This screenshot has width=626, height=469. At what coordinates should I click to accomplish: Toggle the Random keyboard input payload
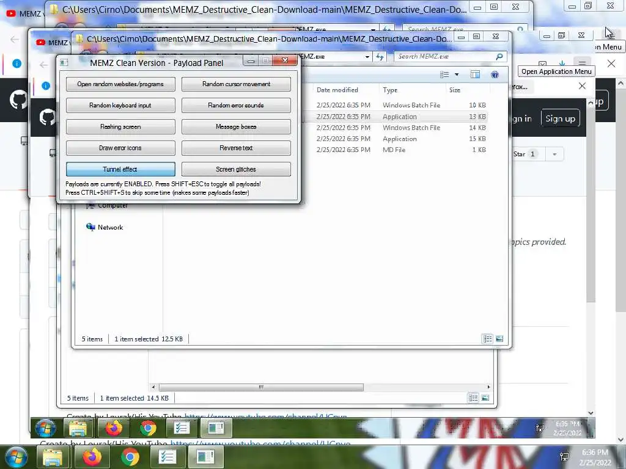120,105
